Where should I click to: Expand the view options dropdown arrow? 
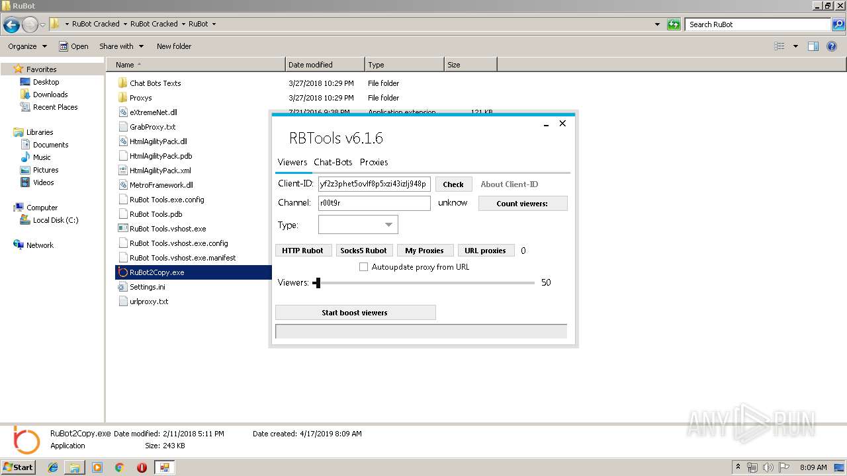[795, 46]
